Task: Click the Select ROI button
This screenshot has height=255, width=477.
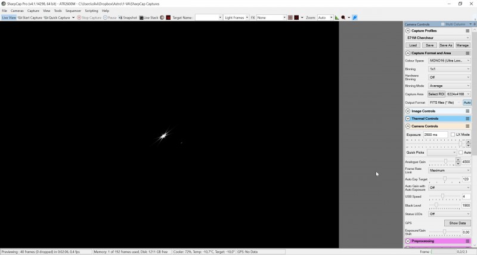Action: (x=436, y=94)
